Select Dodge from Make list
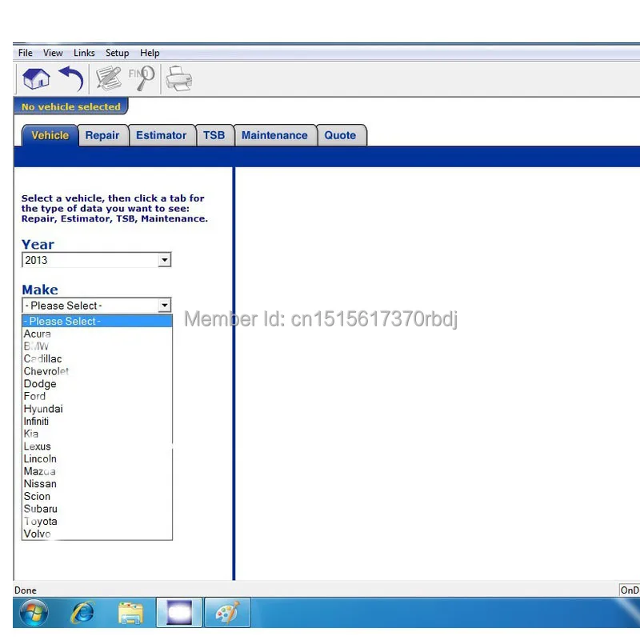 point(97,384)
